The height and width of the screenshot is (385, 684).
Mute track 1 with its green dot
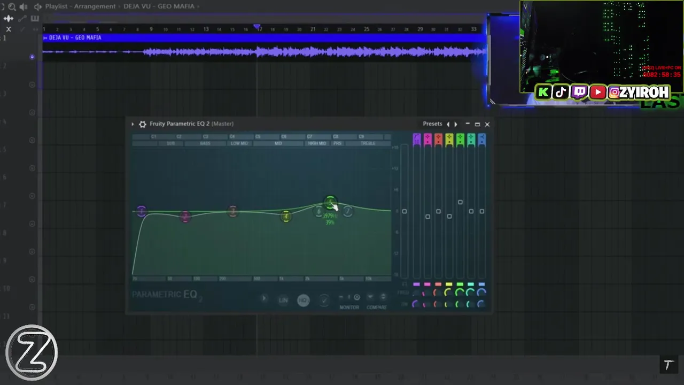tap(32, 57)
